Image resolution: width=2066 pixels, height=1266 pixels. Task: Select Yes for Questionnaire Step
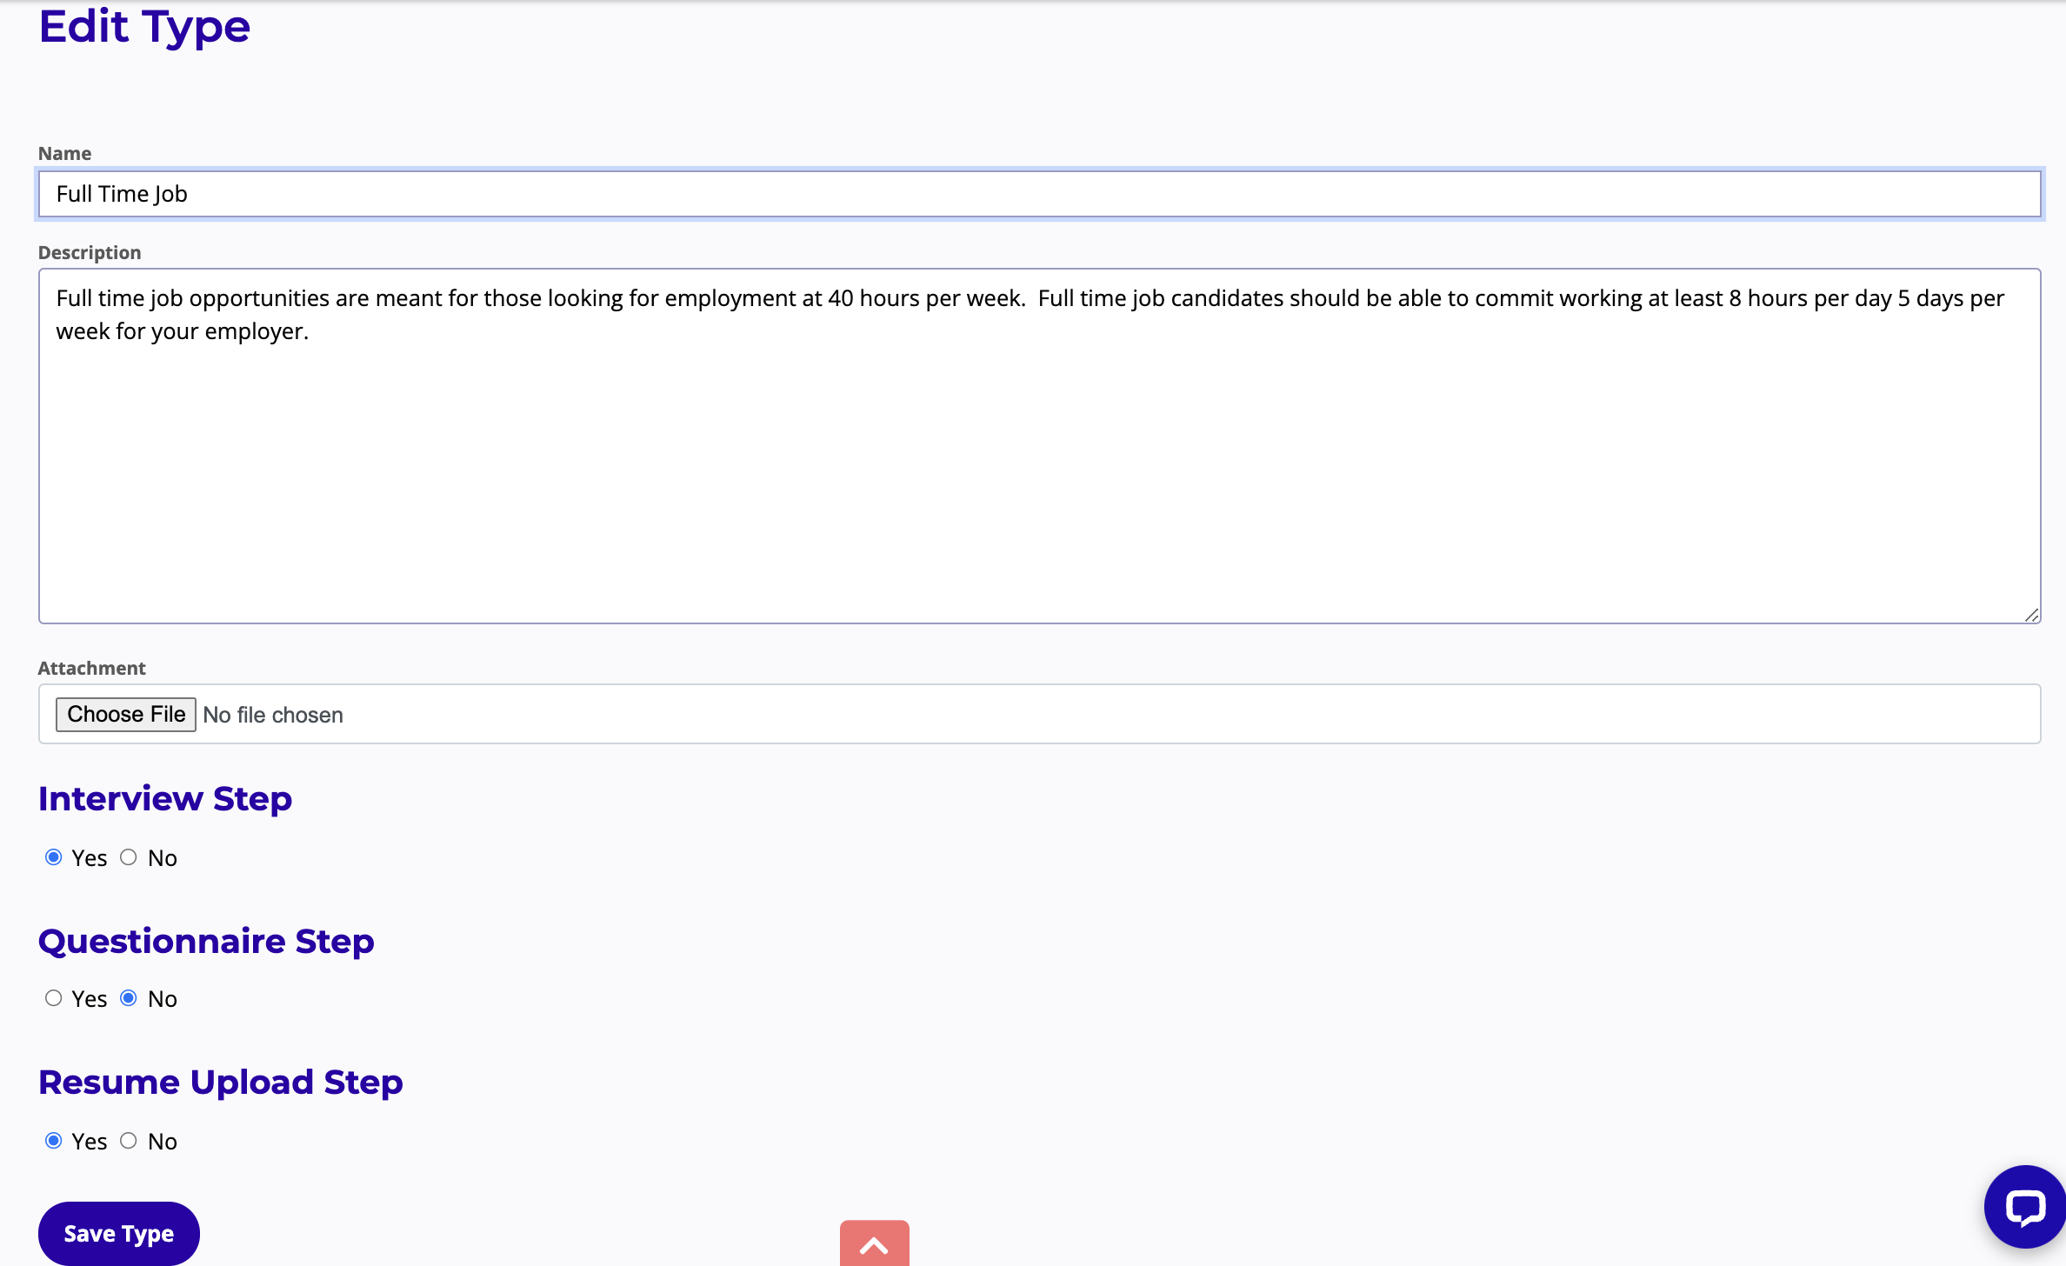tap(54, 998)
